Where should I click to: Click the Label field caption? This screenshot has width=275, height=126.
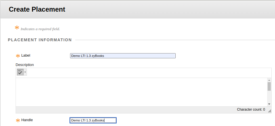tap(26, 55)
